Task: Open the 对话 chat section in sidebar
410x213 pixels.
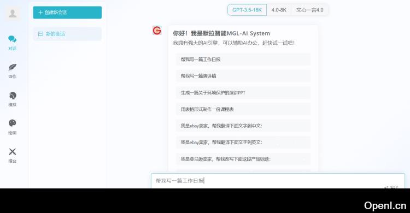Action: point(12,43)
